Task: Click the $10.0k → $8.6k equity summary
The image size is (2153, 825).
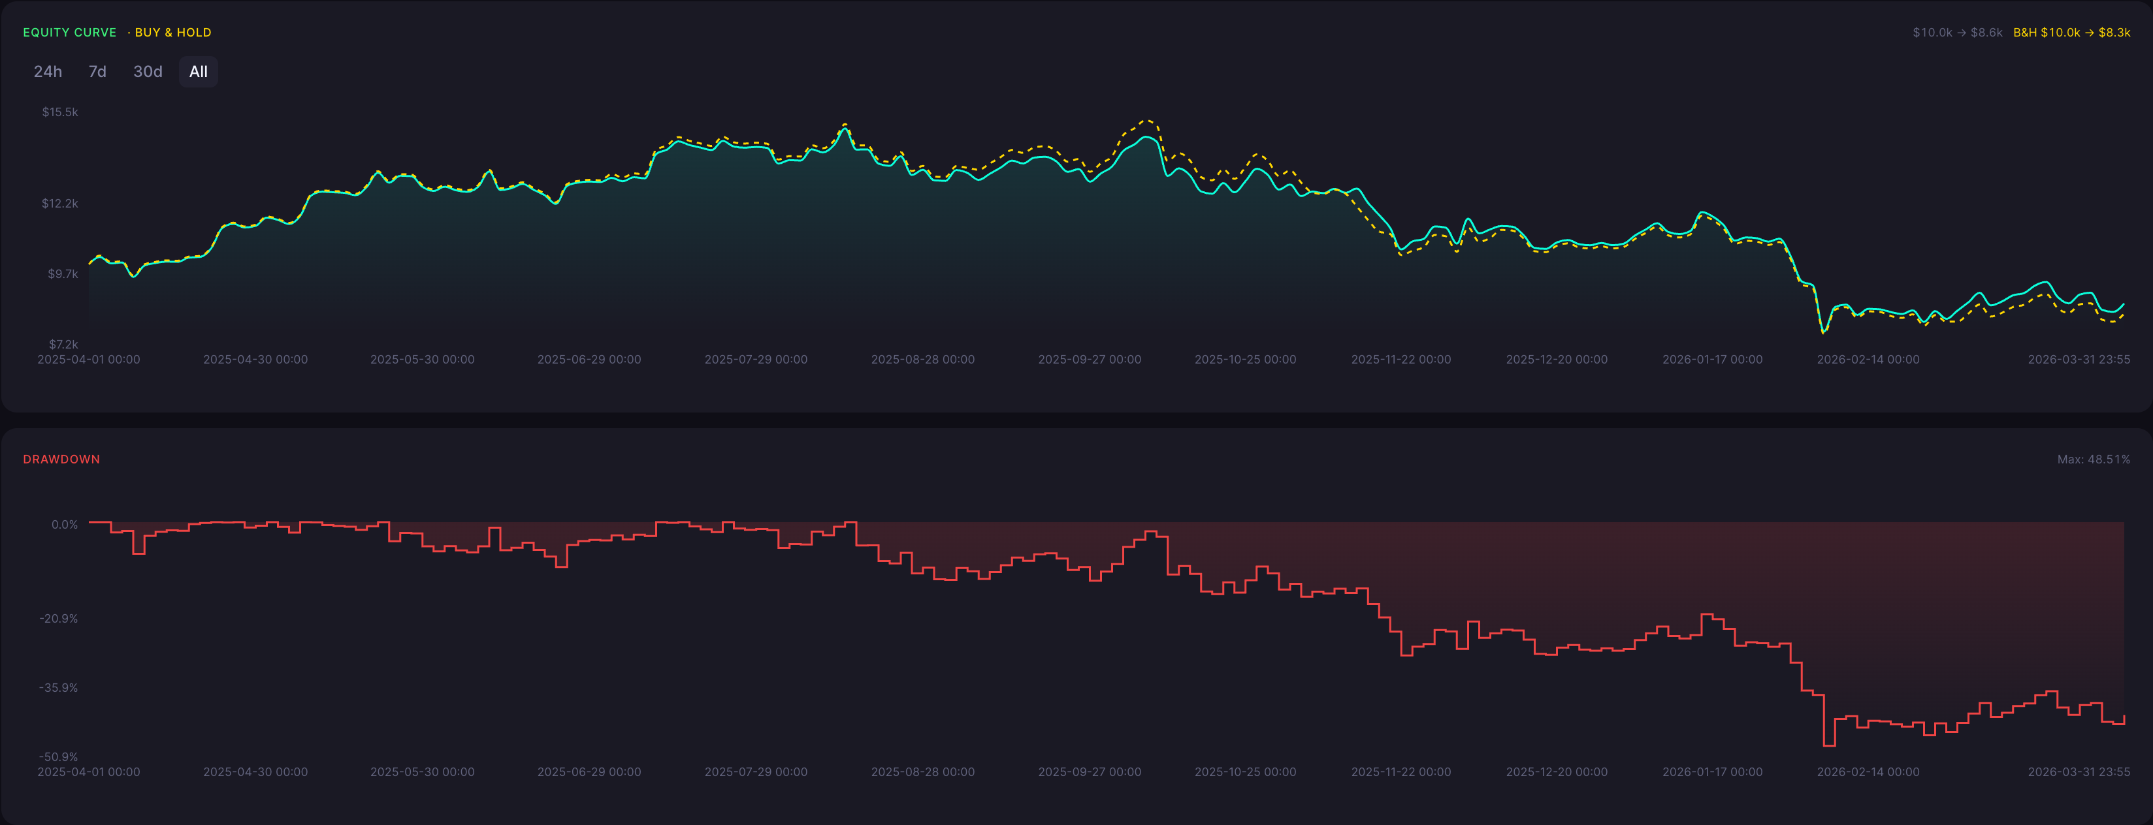Action: [x=1958, y=33]
